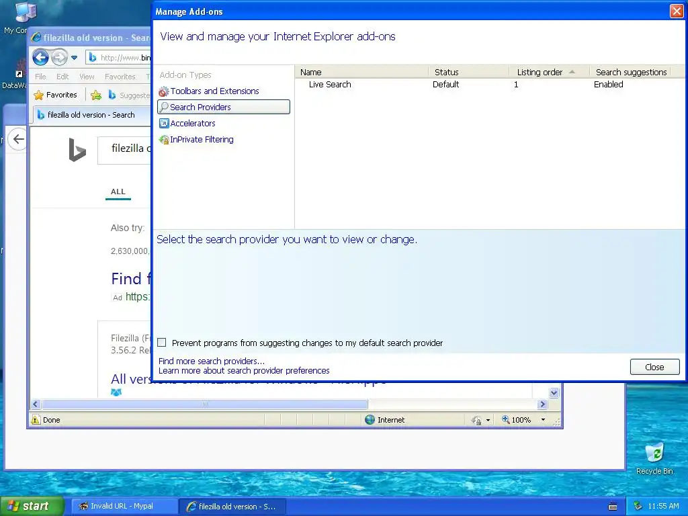Click the Suggested Sites Bing icon
Screen dimensions: 688x516
tap(112, 95)
